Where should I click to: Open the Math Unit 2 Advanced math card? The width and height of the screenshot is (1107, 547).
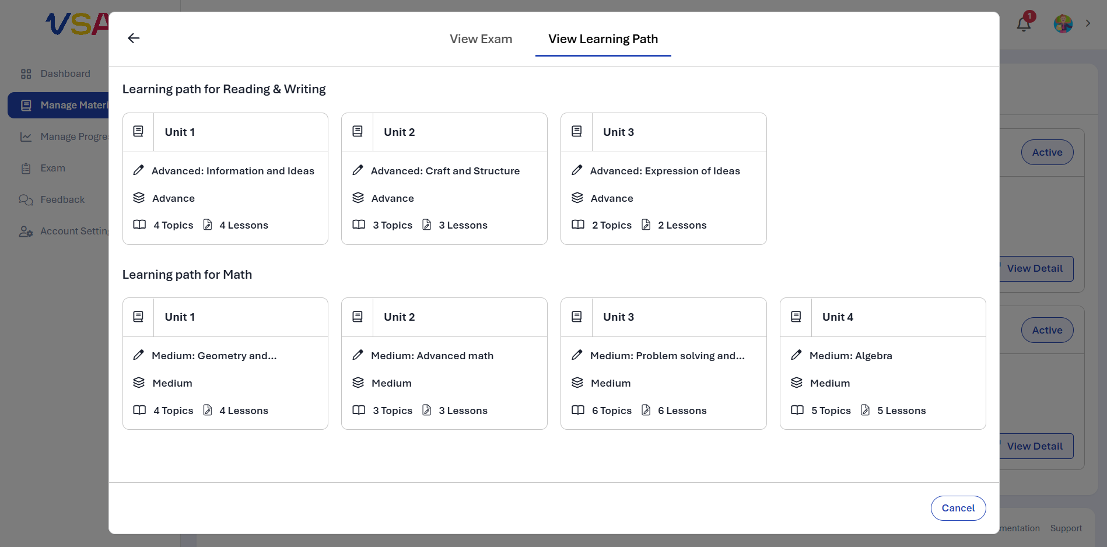pos(444,364)
